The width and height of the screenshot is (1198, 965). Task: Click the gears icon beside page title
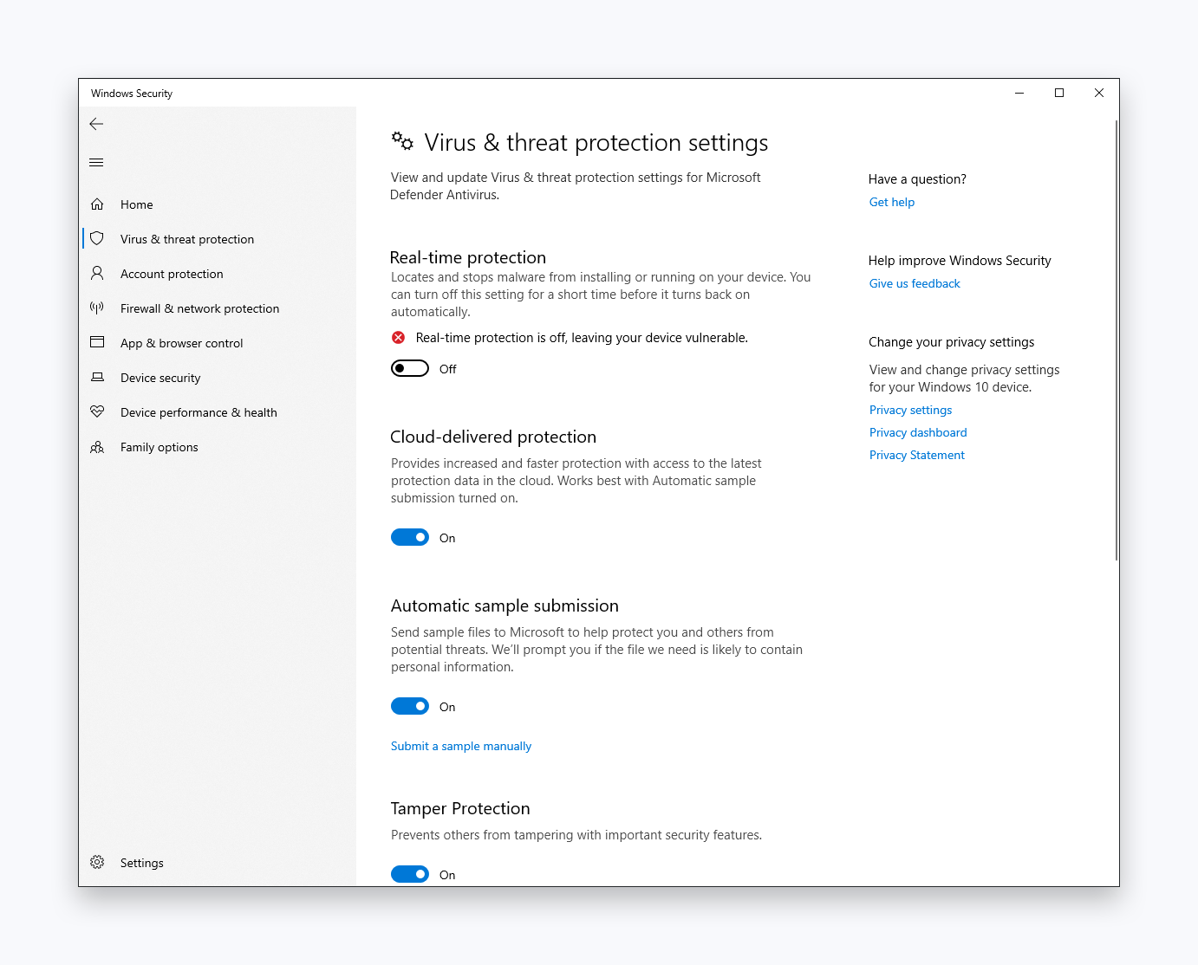coord(402,140)
